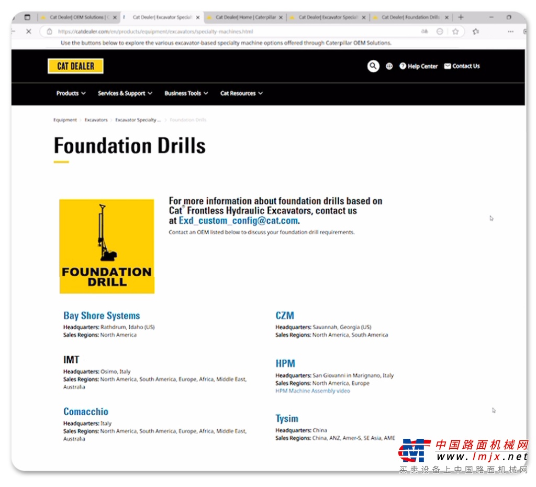Open the HPM manufacturer link
The height and width of the screenshot is (487, 536).
click(285, 363)
